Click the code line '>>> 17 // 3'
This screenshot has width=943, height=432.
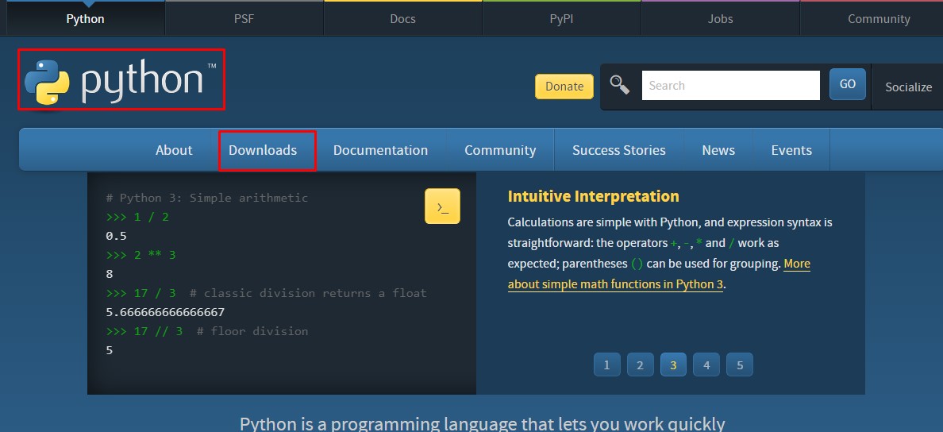pos(144,331)
